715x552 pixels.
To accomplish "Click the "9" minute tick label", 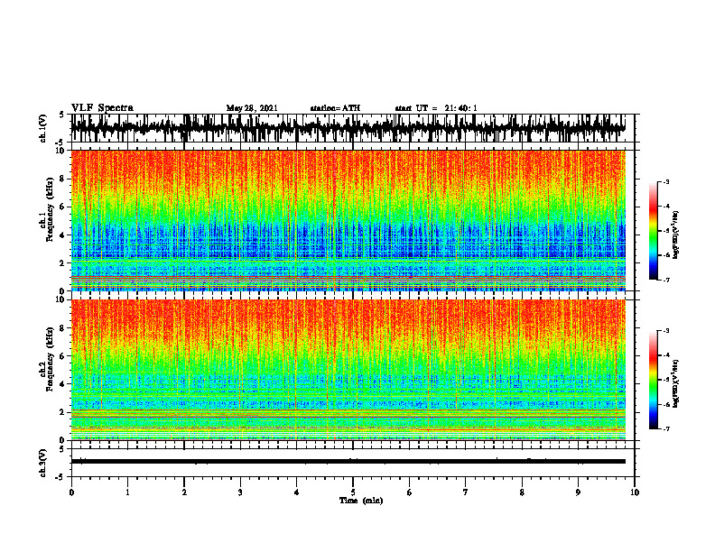I will point(578,492).
